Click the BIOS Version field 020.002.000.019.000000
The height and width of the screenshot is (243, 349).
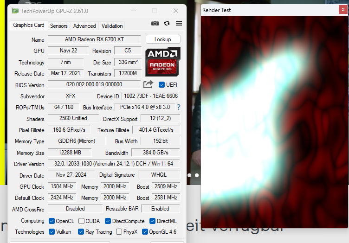coord(94,84)
